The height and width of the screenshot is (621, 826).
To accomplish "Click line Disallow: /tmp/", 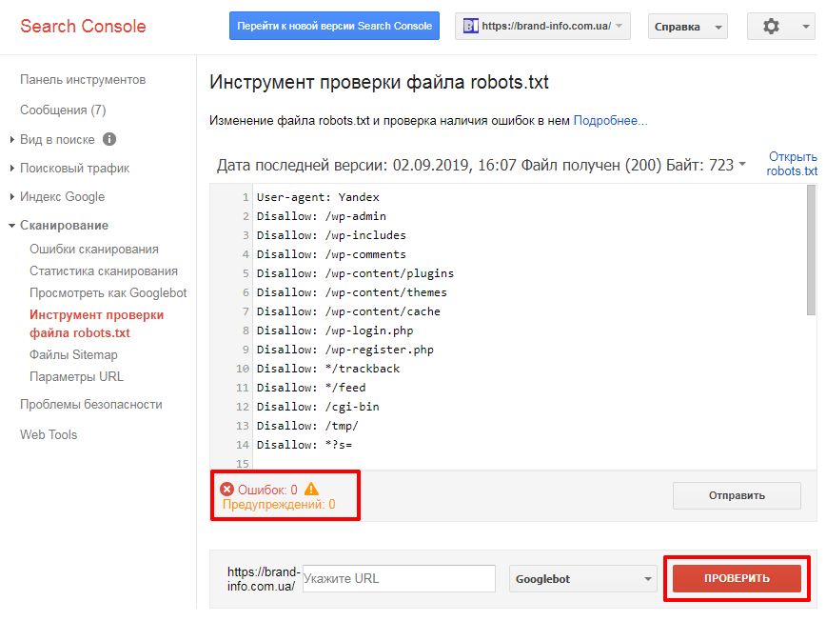I will [x=307, y=426].
